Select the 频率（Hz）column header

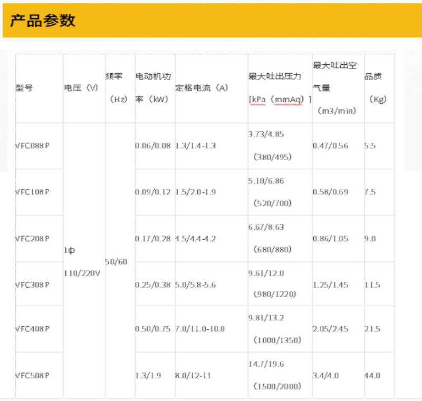118,88
